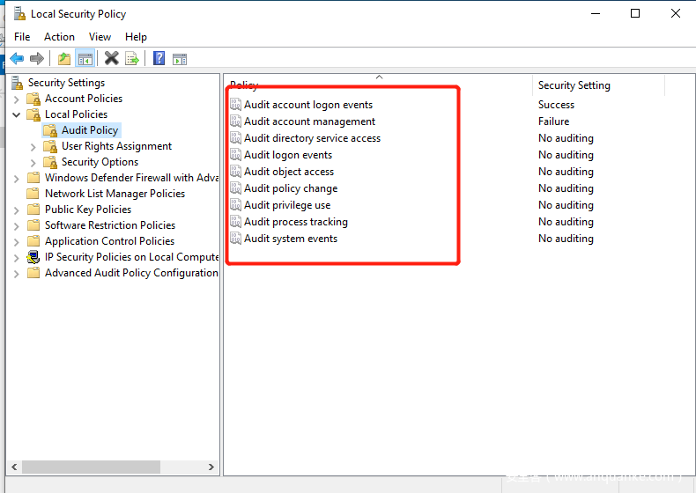Screen dimensions: 696x493
Task: Click the Audit object access policy icon
Action: click(236, 172)
